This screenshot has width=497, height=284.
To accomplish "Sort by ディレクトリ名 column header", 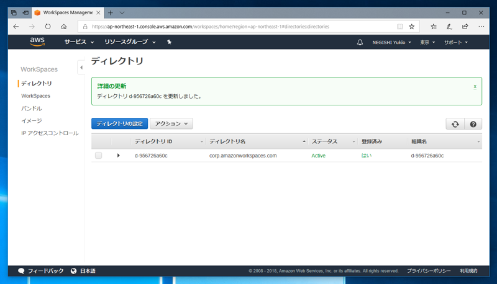I will pyautogui.click(x=227, y=141).
